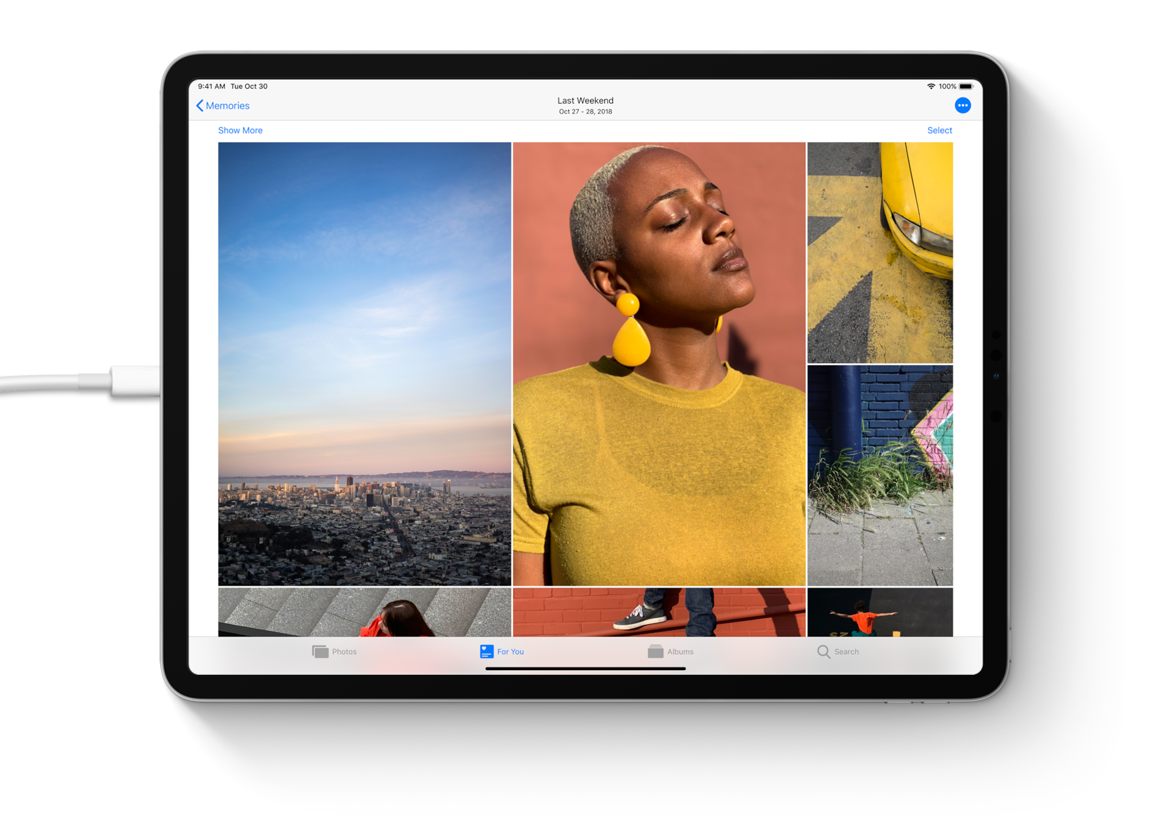Open the photo of person on stairs
The width and height of the screenshot is (1172, 819).
pos(364,612)
